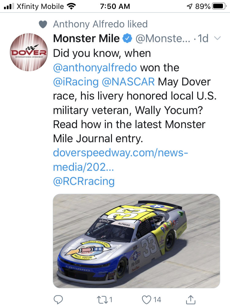
Task: Open the @iRacing mention link
Action: (x=76, y=82)
